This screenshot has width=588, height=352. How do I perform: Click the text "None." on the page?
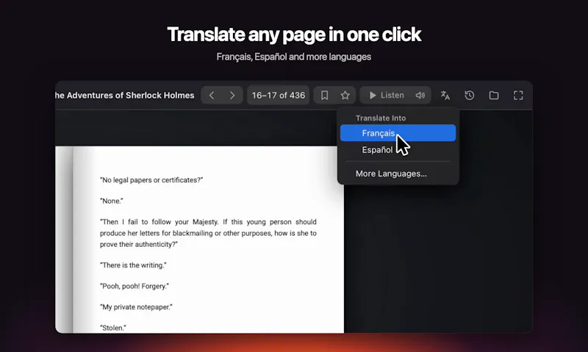112,201
